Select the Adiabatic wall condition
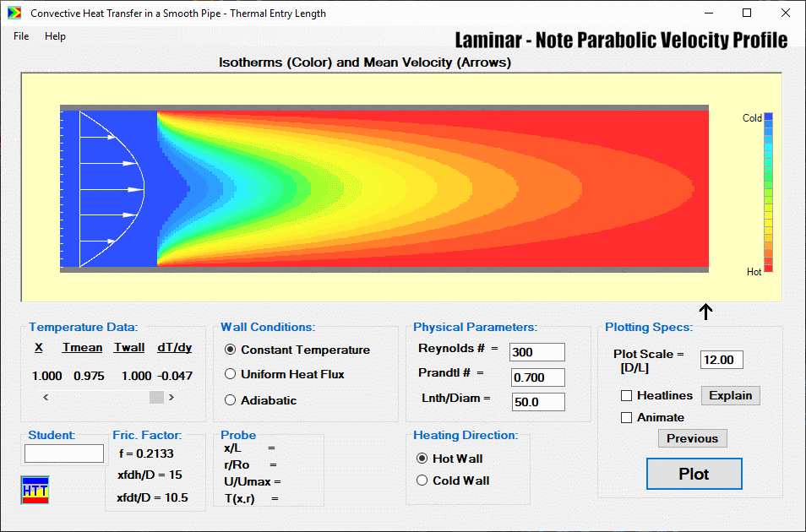Image resolution: width=806 pixels, height=532 pixels. [x=228, y=399]
